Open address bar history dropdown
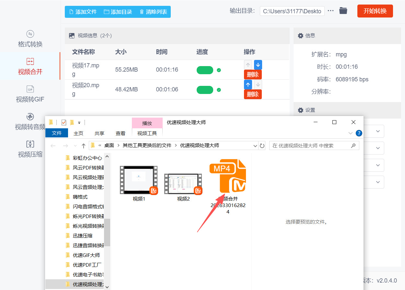This screenshot has height=290, width=405. [255, 146]
